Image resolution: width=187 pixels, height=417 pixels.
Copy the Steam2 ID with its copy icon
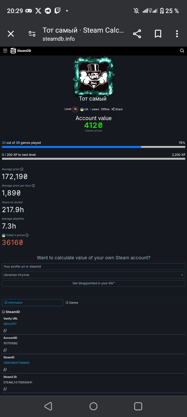tap(5, 389)
